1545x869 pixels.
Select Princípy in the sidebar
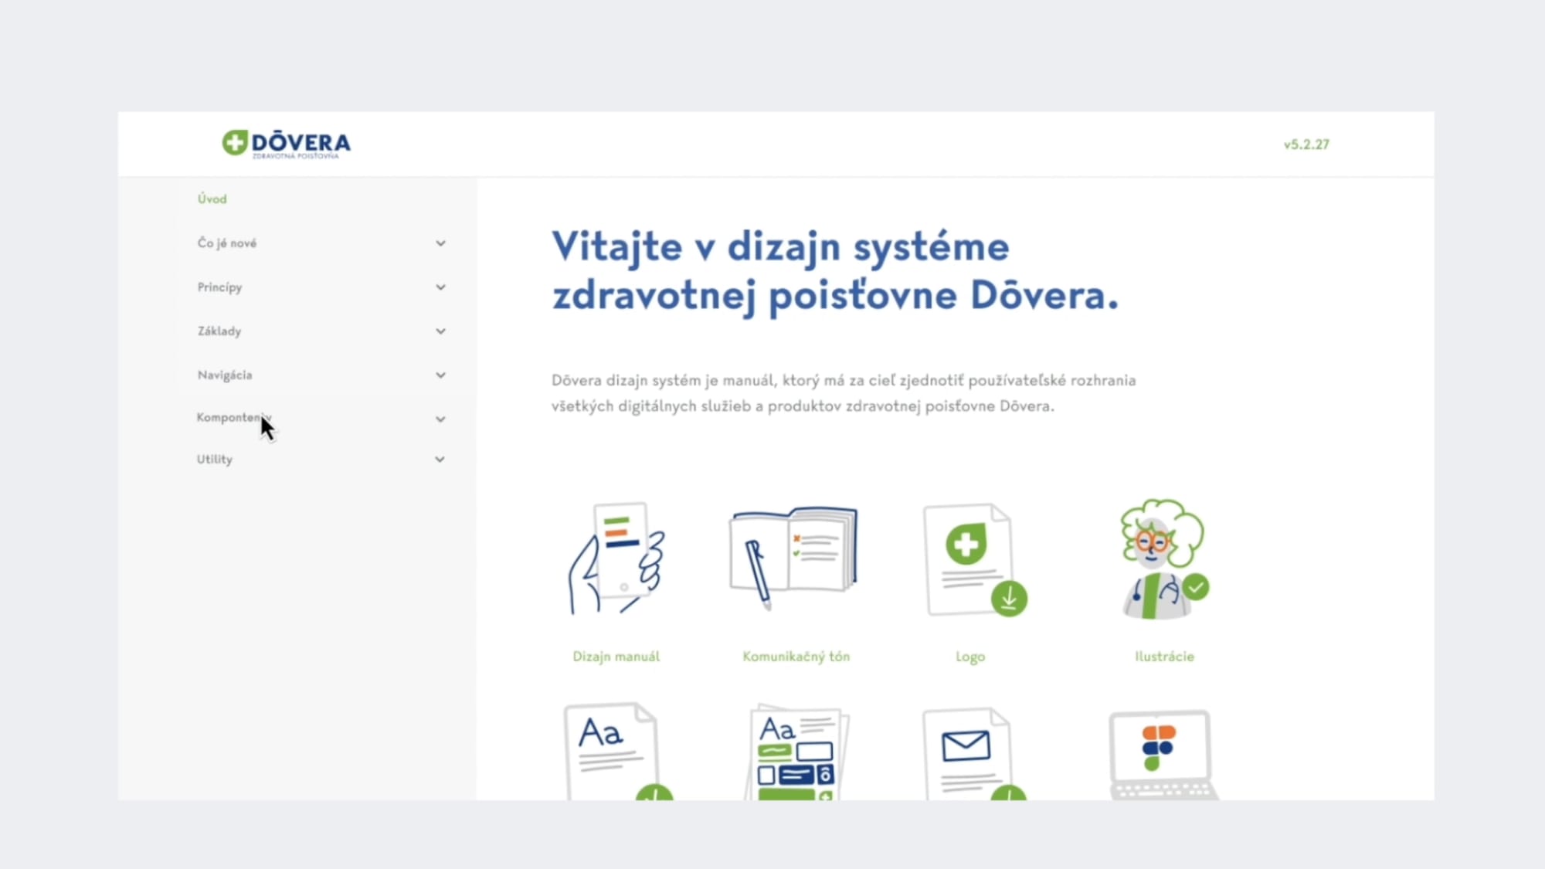point(219,287)
